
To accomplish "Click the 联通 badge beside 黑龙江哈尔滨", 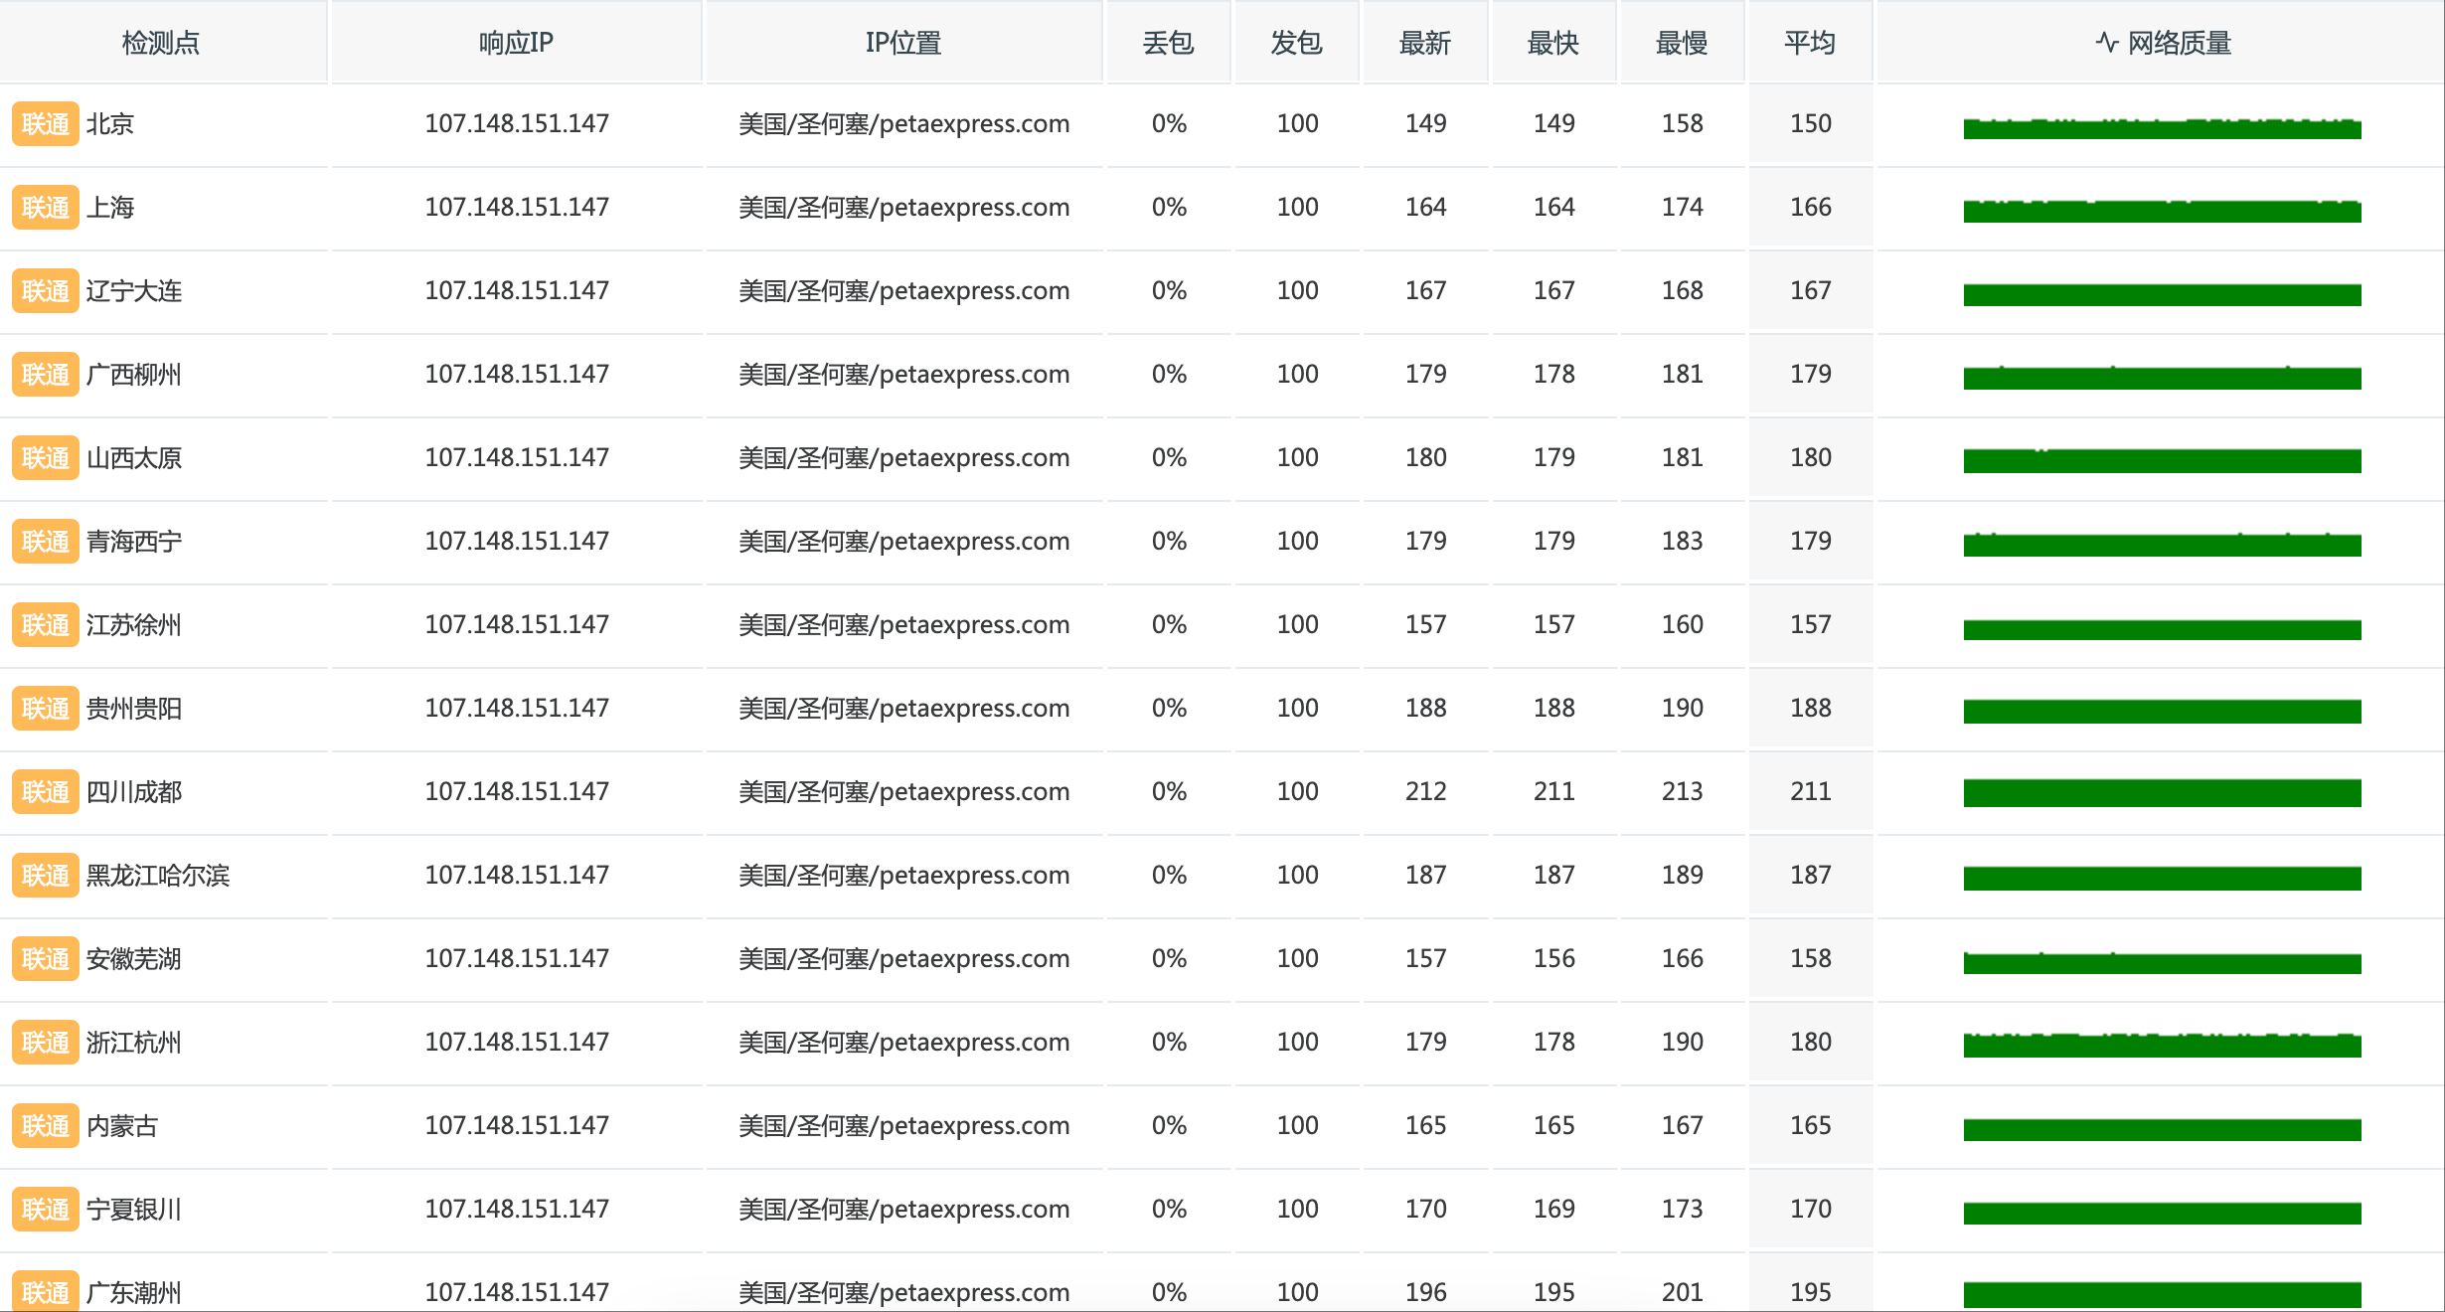I will tap(46, 876).
